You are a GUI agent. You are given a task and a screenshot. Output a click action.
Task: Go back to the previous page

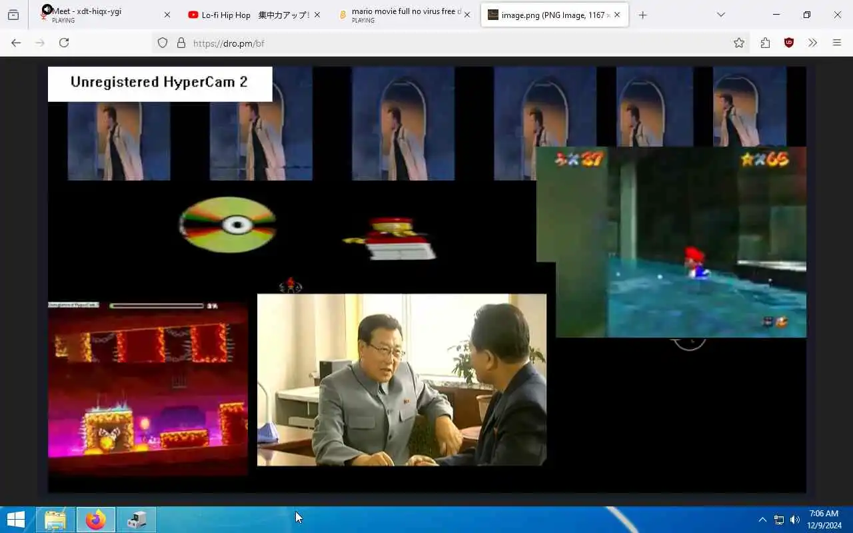[16, 43]
